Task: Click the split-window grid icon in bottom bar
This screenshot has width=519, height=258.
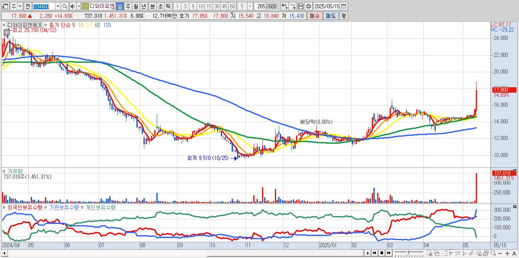Action: click(429, 253)
